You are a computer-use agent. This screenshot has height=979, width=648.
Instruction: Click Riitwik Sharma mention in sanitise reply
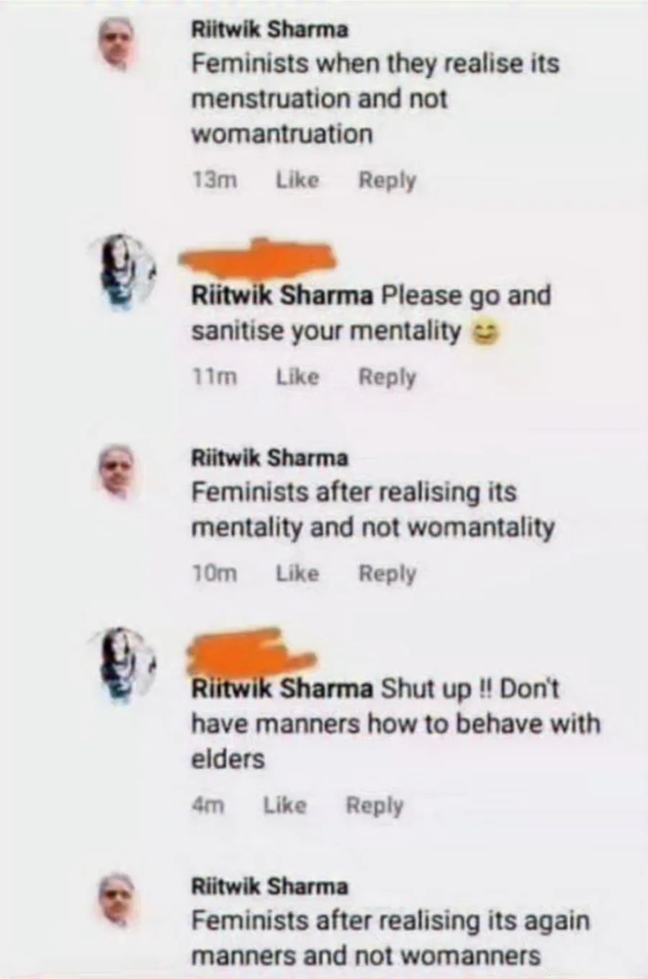pos(282,296)
